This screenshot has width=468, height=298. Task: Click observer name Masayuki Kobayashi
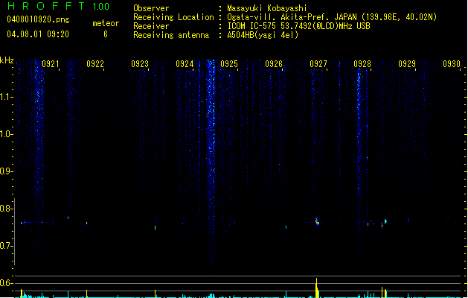tap(267, 8)
